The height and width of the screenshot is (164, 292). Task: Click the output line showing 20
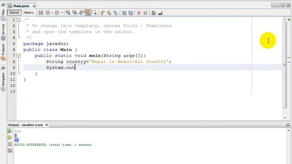(16, 140)
